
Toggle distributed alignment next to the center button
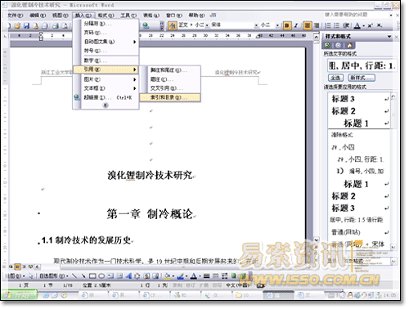317,25
